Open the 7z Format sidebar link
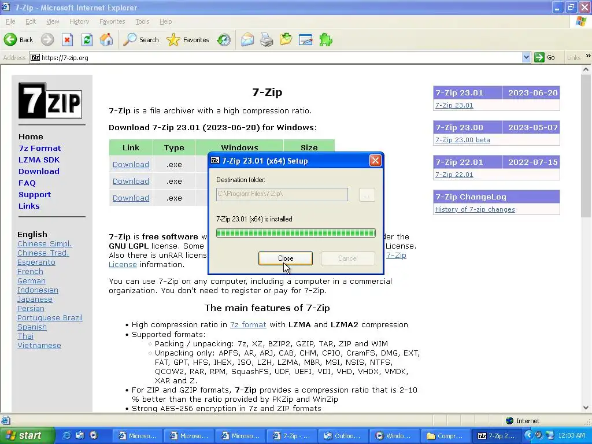 [40, 149]
